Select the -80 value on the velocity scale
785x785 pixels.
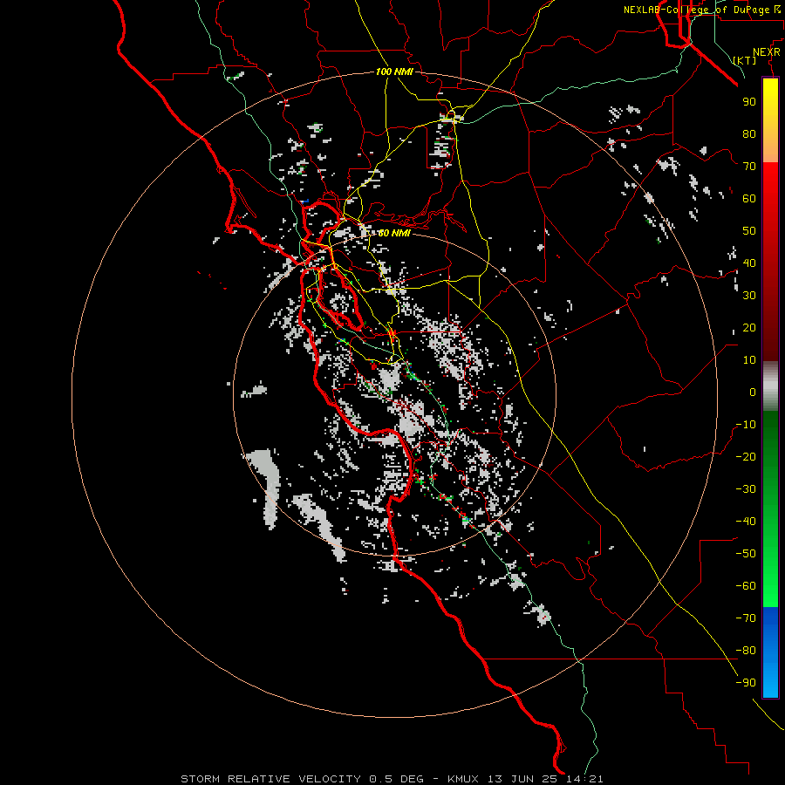tap(746, 651)
